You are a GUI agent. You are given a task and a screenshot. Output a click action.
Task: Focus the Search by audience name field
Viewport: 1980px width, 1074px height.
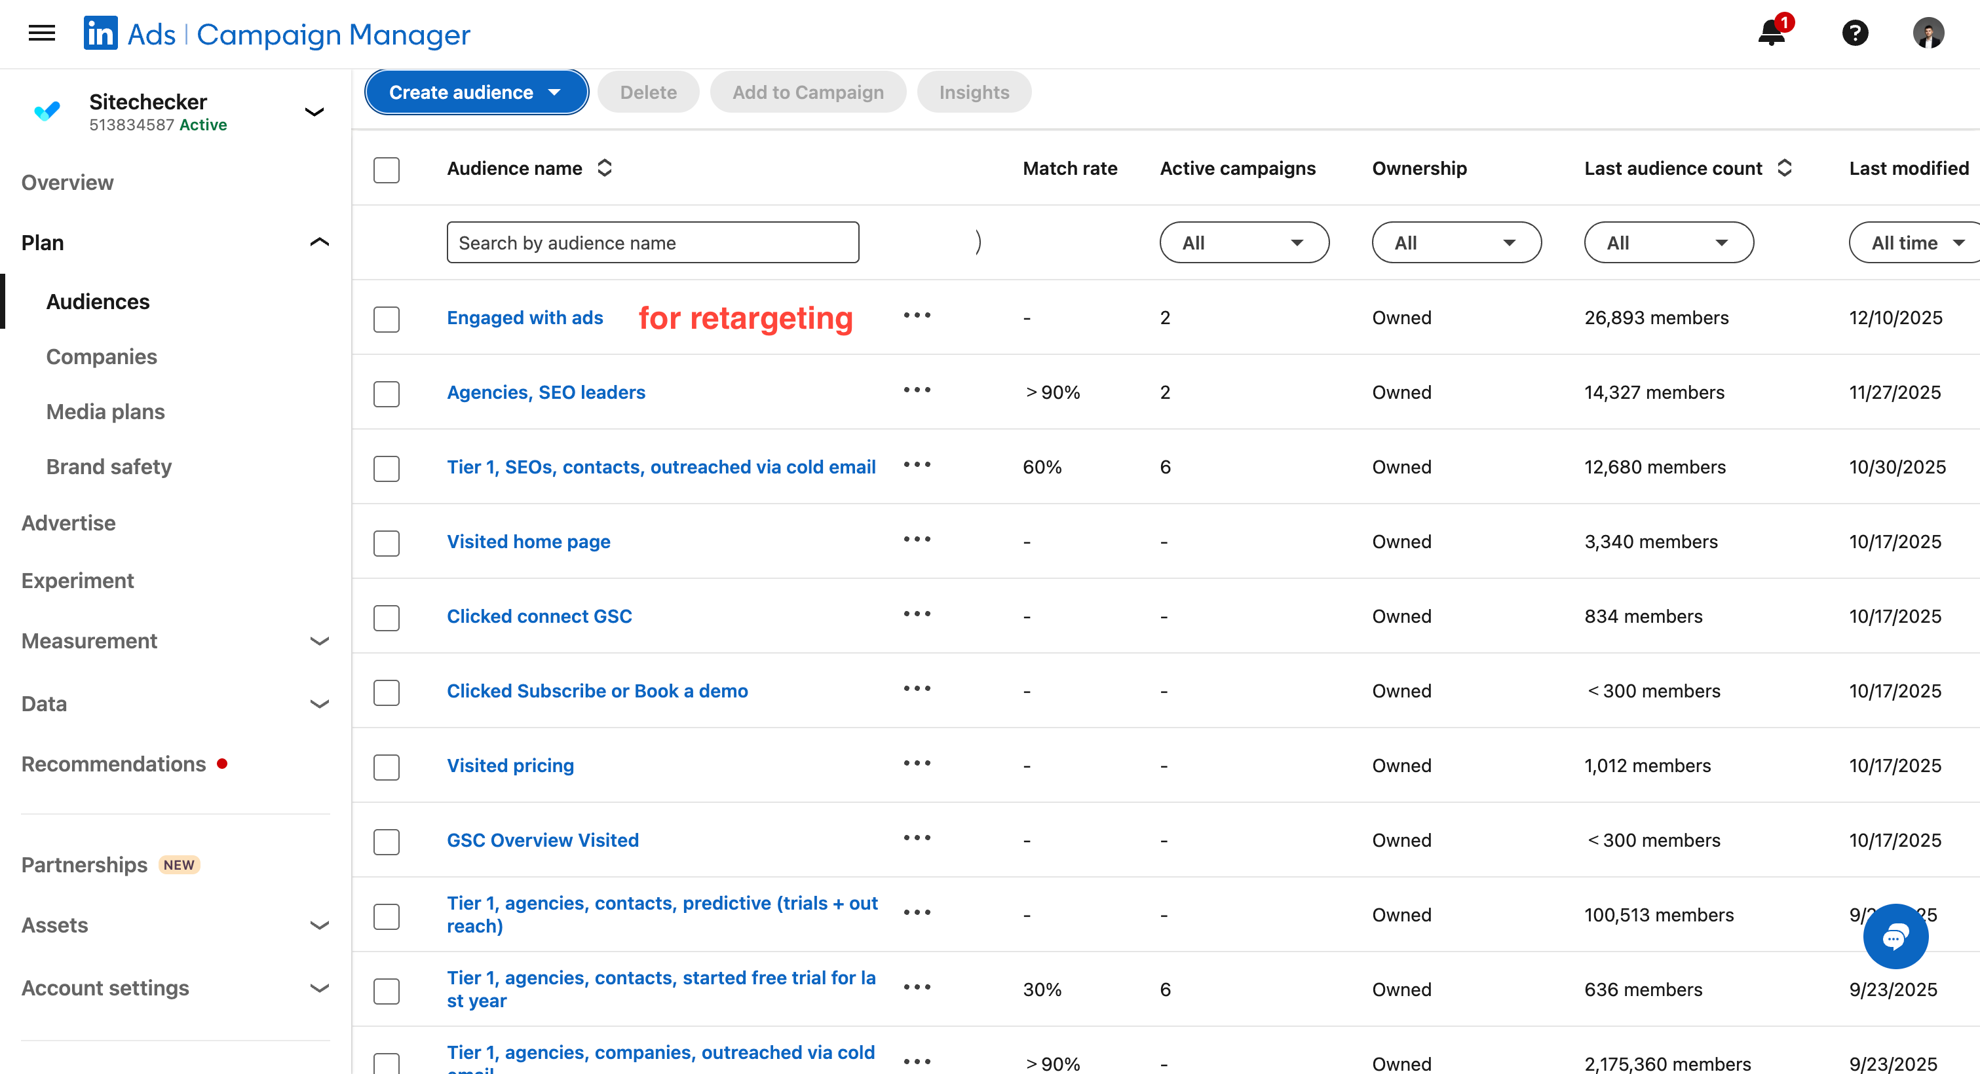click(652, 243)
